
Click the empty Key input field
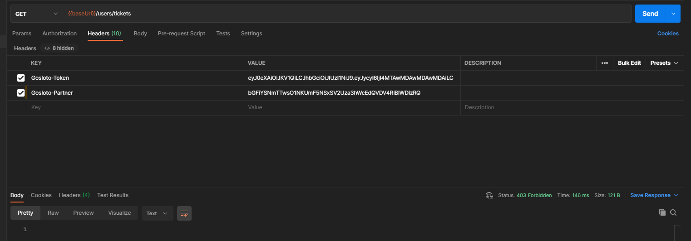tap(135, 107)
